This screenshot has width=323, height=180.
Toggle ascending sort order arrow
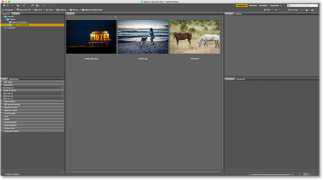[302, 10]
